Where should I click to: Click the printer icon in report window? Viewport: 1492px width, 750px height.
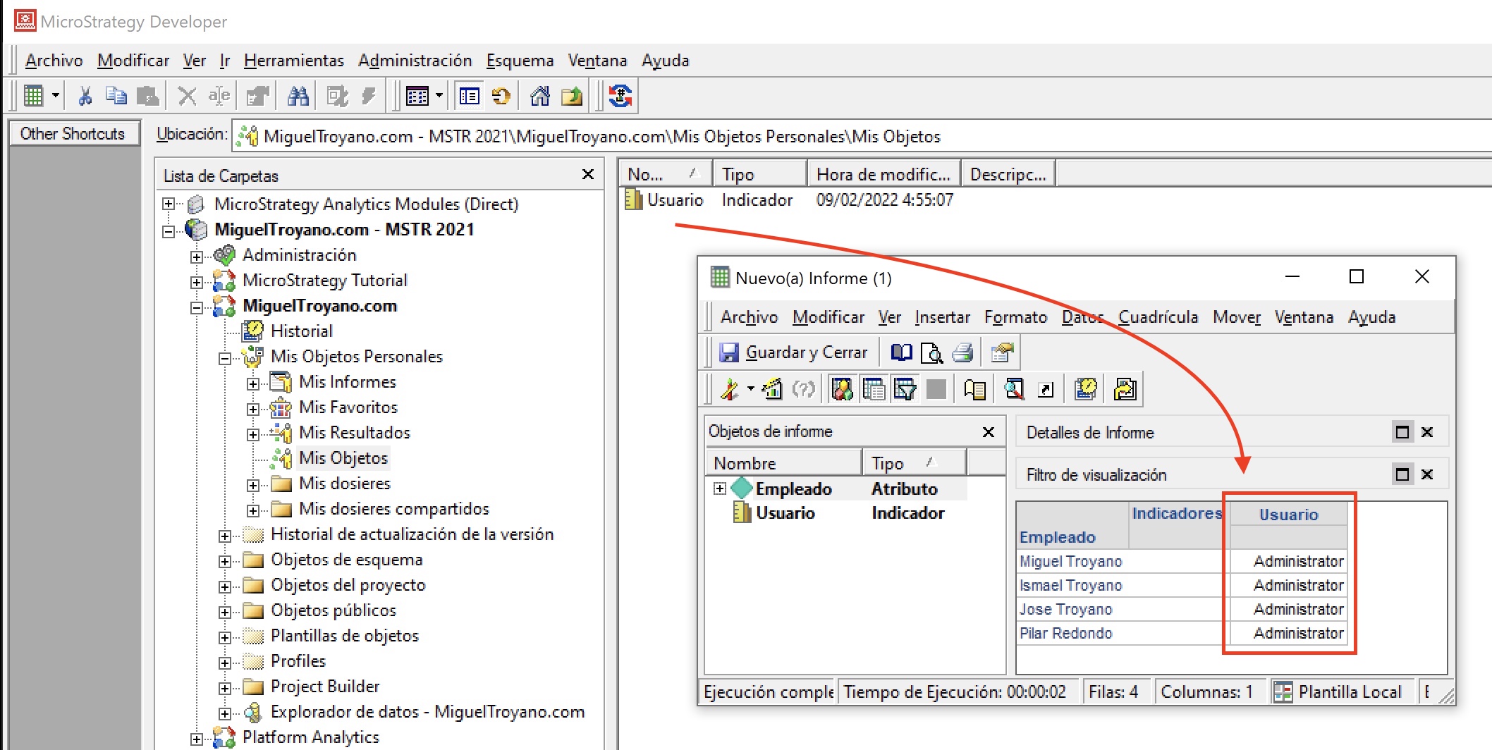(962, 352)
